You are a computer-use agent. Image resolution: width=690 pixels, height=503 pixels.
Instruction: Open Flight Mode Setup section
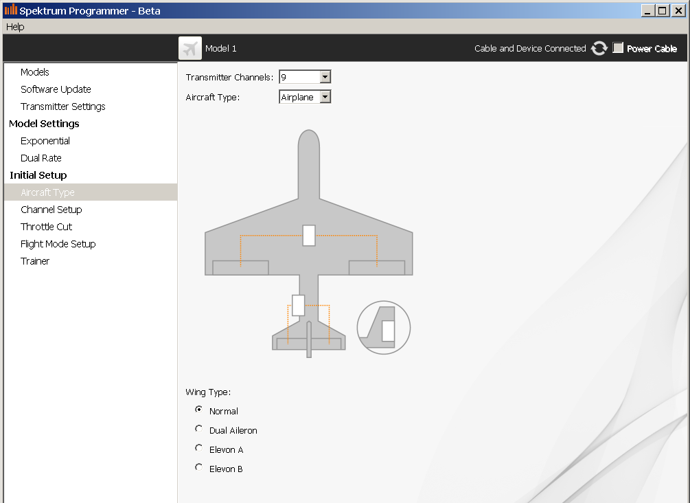coord(58,244)
